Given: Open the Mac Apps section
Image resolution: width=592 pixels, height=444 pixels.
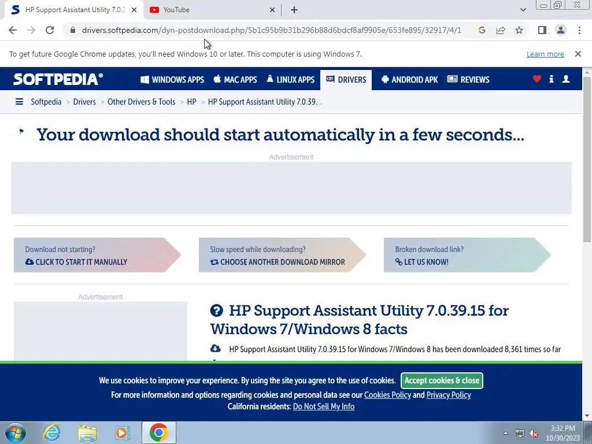Looking at the screenshot, I should point(235,80).
